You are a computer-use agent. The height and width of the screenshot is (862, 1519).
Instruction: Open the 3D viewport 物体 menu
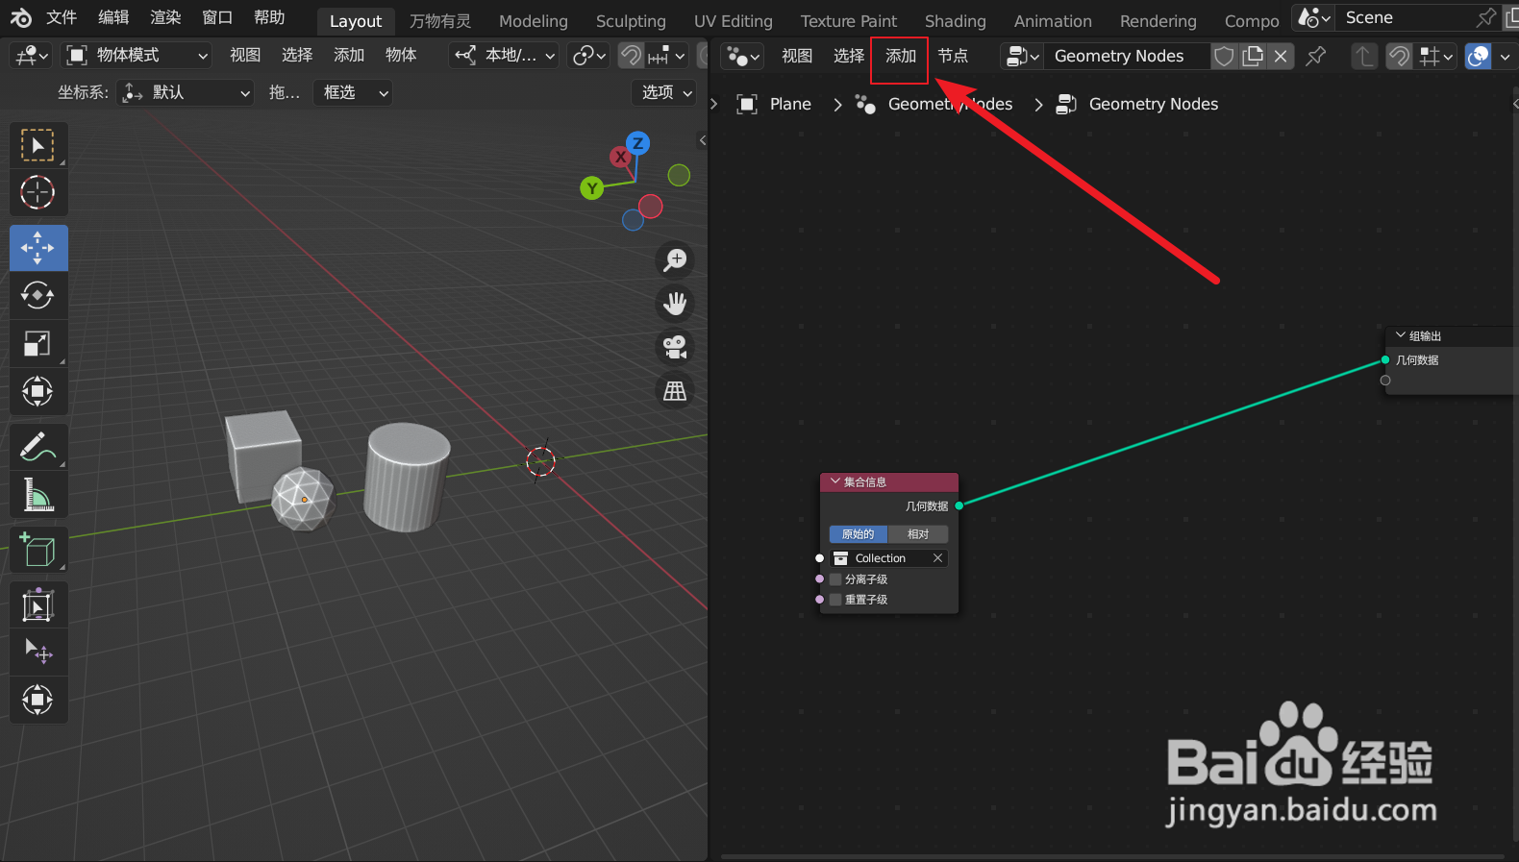pyautogui.click(x=401, y=56)
